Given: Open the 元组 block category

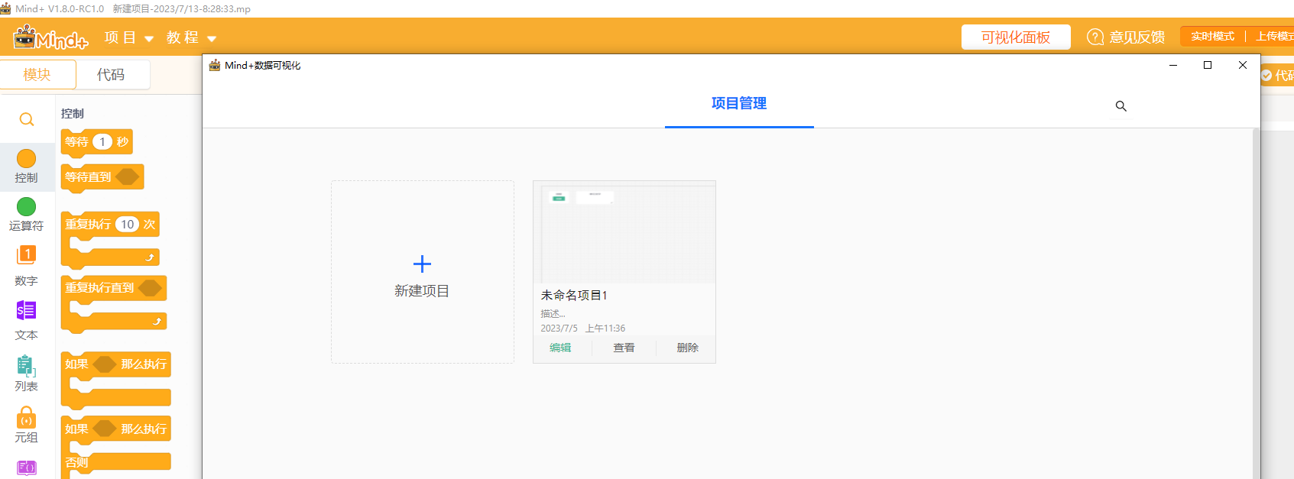Looking at the screenshot, I should (26, 418).
